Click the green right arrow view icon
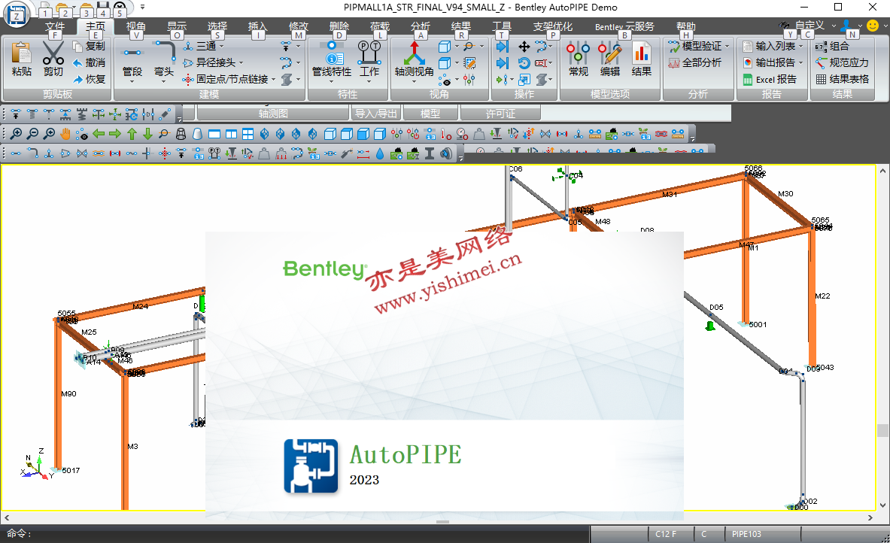 click(x=114, y=134)
